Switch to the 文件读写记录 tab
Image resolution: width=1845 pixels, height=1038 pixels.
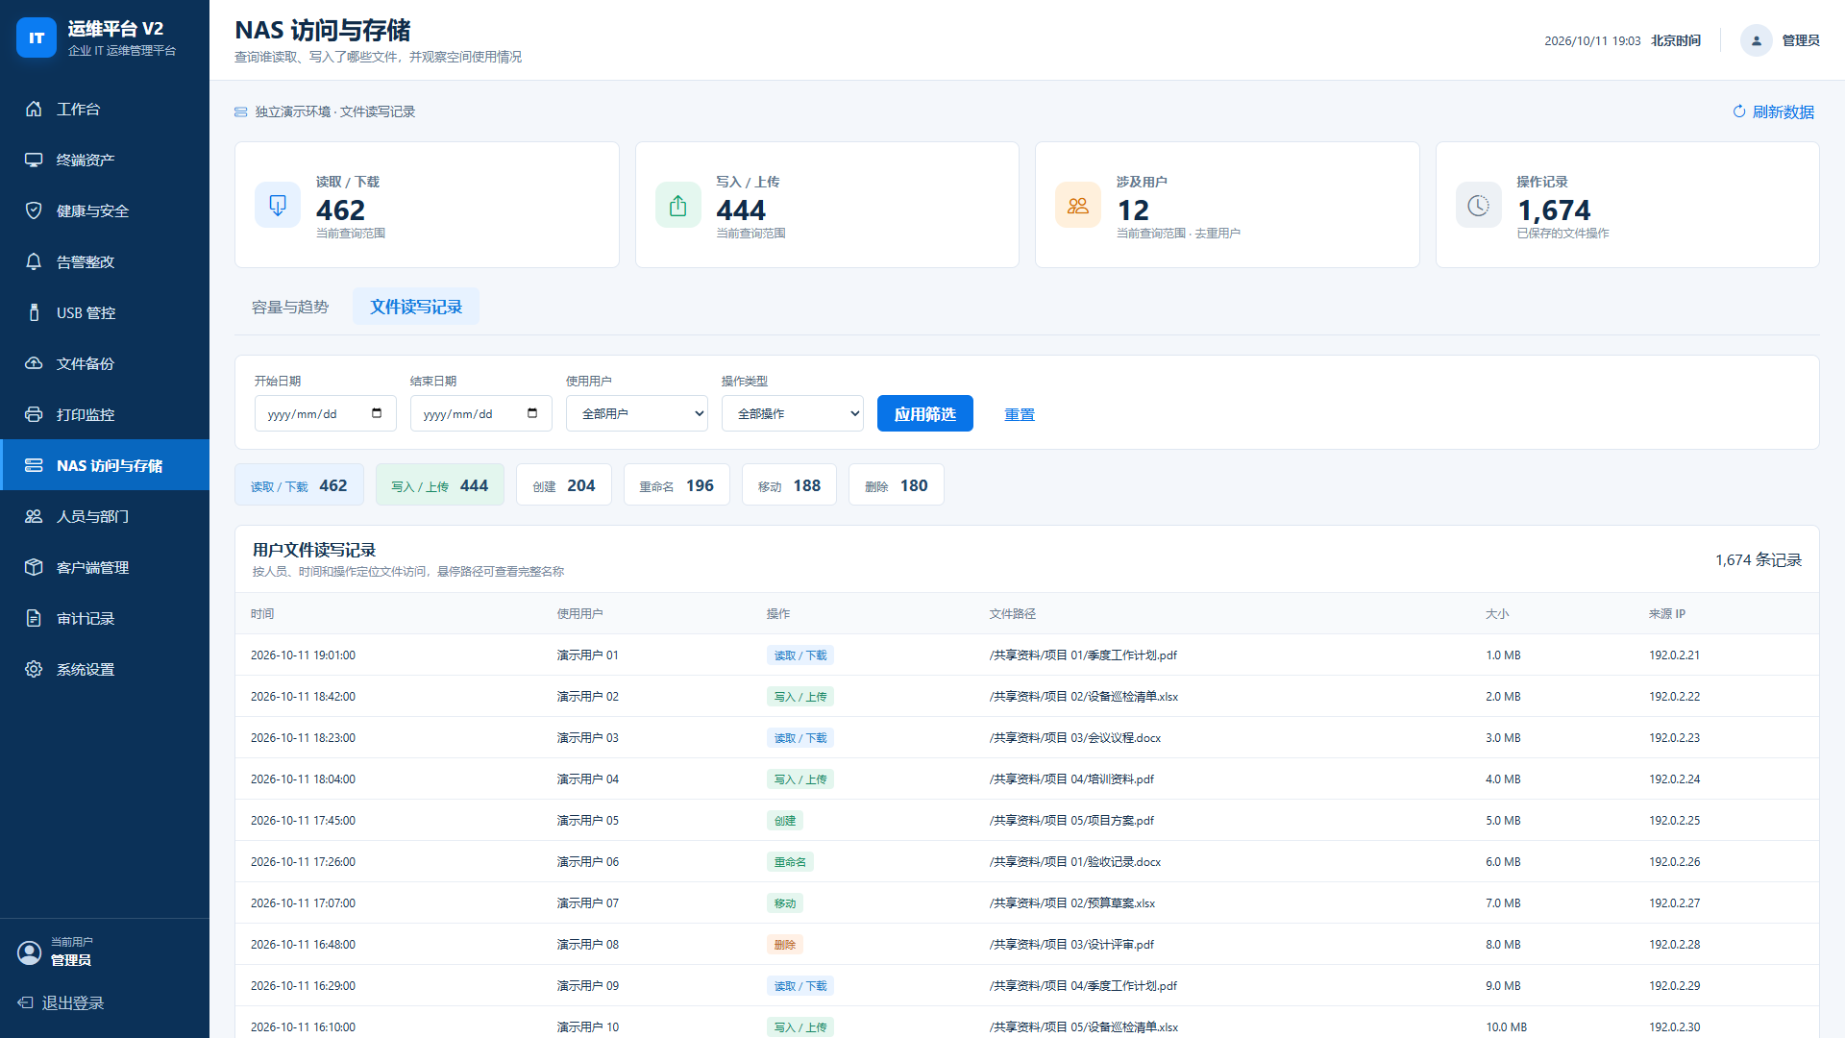tap(416, 307)
